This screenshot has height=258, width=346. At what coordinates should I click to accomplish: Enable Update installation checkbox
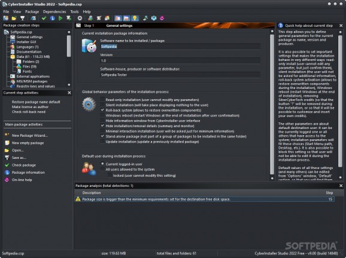[x=102, y=142]
